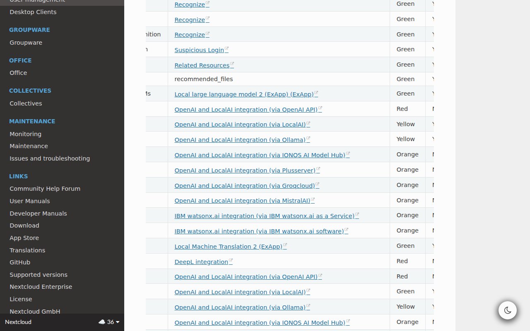This screenshot has height=331, width=530.
Task: Open IBM watsonx.ai software integration link
Action: (x=259, y=231)
